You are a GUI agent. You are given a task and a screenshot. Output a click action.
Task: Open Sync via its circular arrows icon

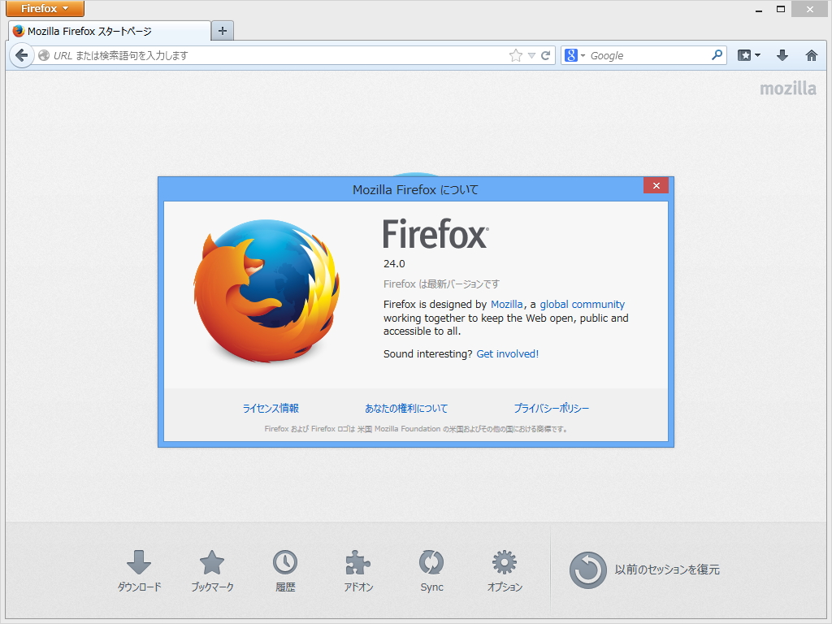[x=431, y=561]
